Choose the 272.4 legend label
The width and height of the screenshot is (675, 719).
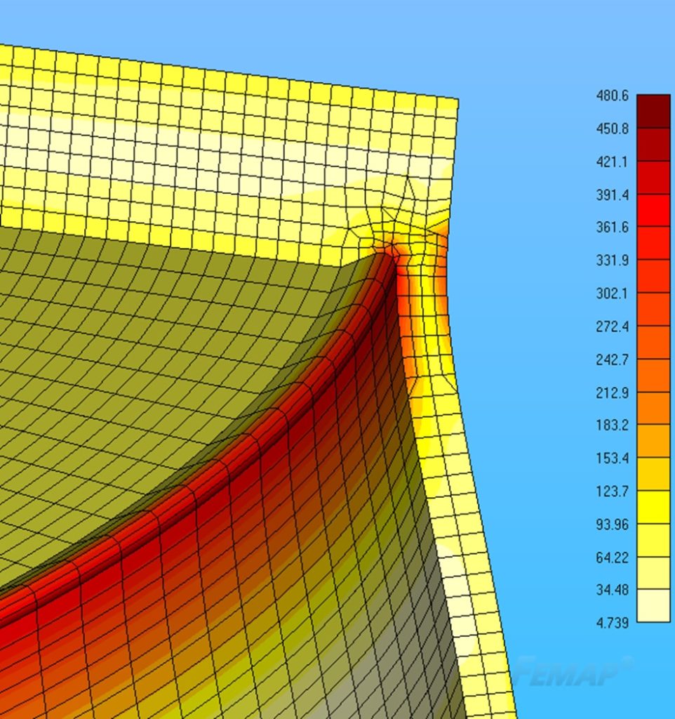pyautogui.click(x=613, y=327)
